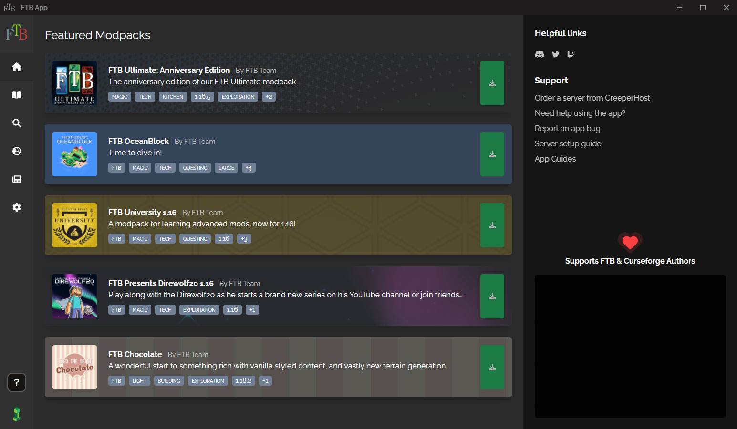
Task: Go to the Home sidebar icon
Action: (17, 67)
